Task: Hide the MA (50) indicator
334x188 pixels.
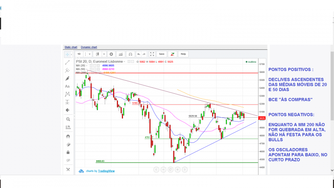Action: (91, 69)
